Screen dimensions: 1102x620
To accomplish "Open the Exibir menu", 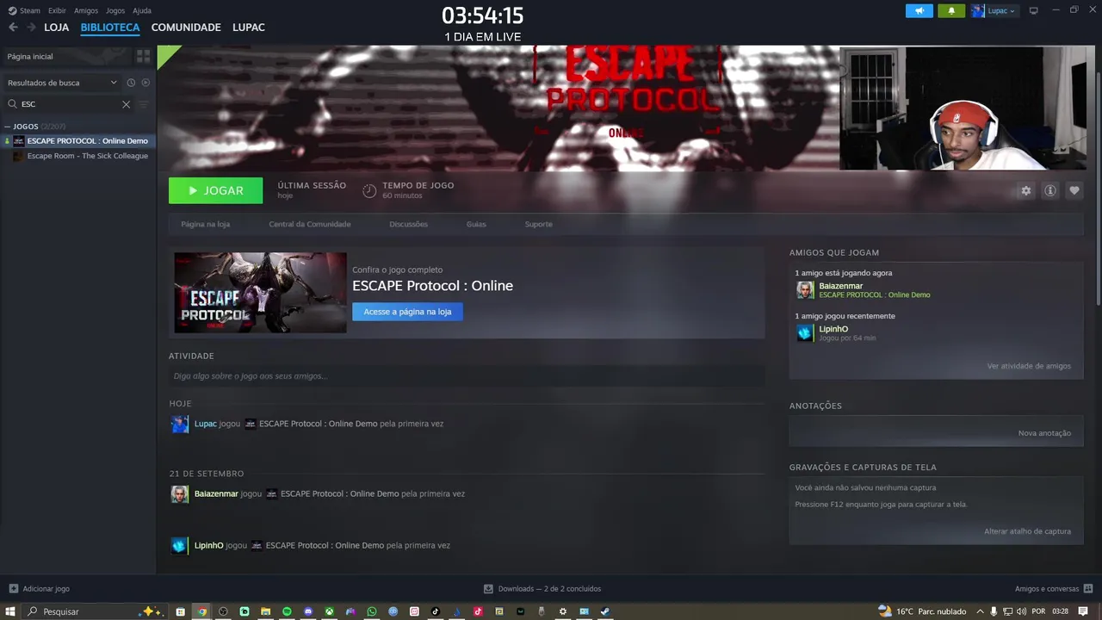I will point(57,10).
